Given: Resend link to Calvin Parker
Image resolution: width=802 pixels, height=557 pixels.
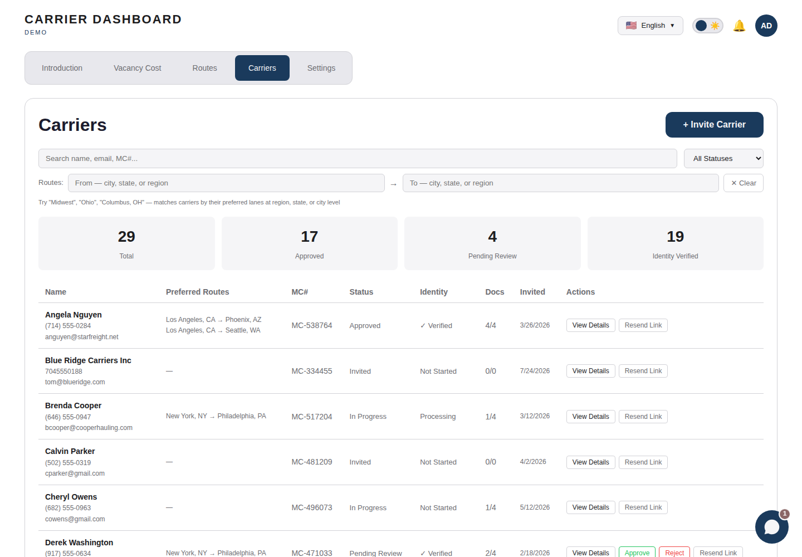Looking at the screenshot, I should pos(643,462).
